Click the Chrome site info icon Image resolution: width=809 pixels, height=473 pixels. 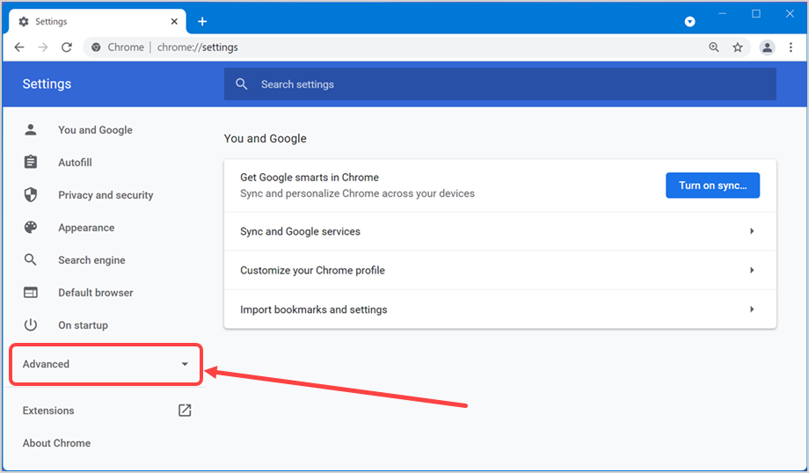coord(96,47)
